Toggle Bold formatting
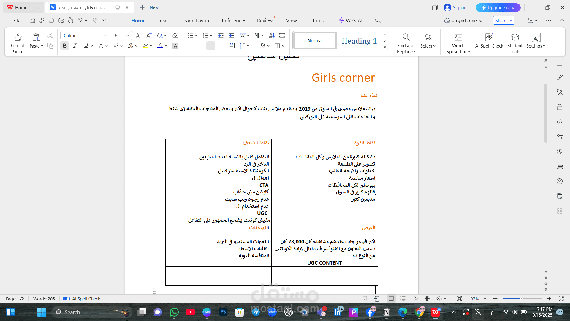 pyautogui.click(x=64, y=46)
